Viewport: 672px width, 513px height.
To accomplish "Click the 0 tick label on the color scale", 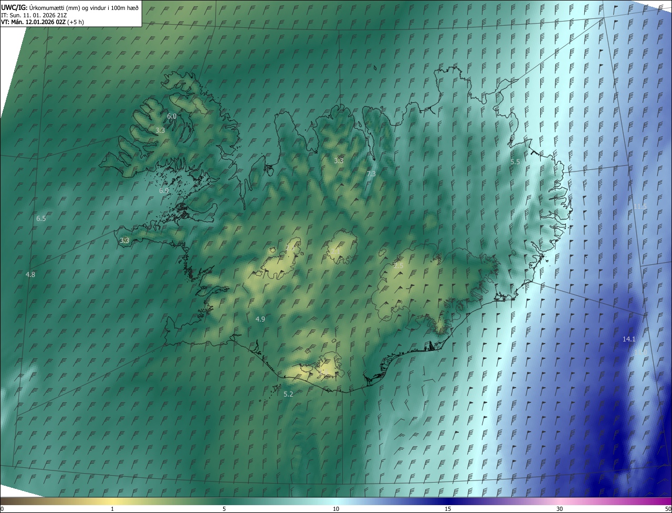I will tap(2, 509).
